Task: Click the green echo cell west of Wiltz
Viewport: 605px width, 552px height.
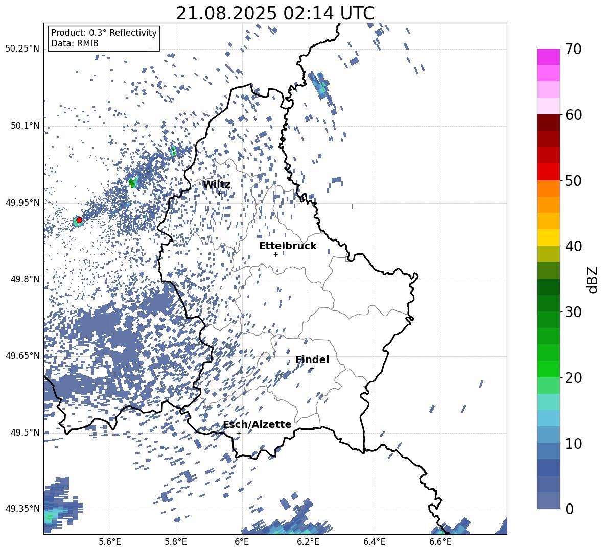Action: [132, 182]
